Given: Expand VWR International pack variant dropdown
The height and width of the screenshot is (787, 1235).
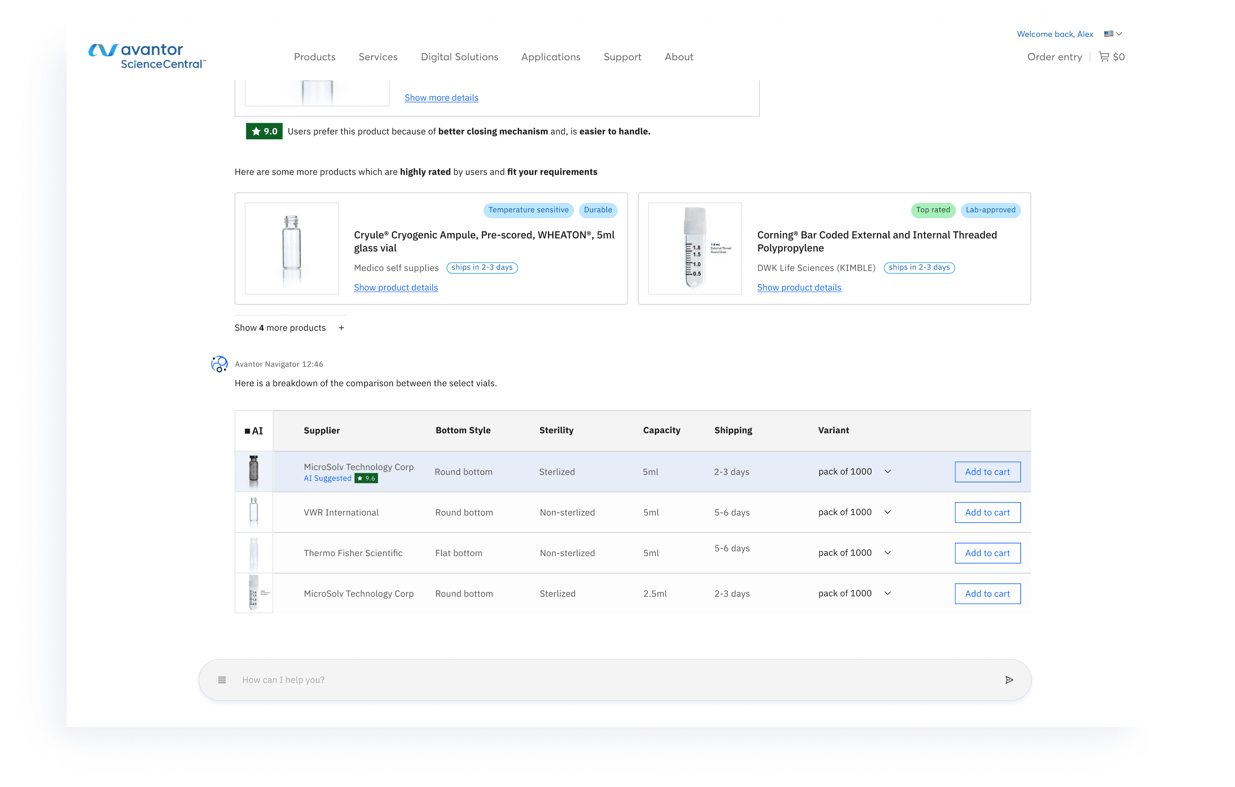Looking at the screenshot, I should tap(888, 512).
